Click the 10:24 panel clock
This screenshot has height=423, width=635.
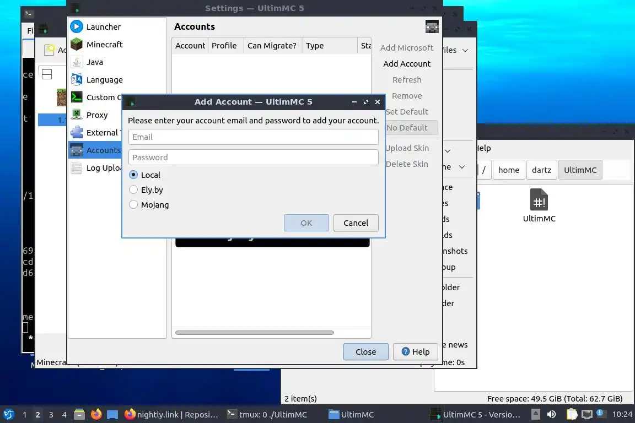622,415
